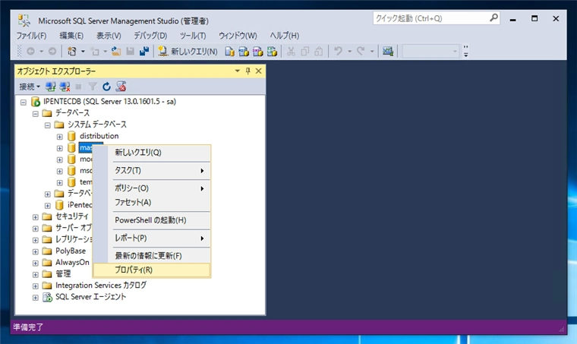Viewport: 577px width, 344px height.
Task: Close the オブジェクト エクスプローラー panel
Action: pyautogui.click(x=259, y=71)
